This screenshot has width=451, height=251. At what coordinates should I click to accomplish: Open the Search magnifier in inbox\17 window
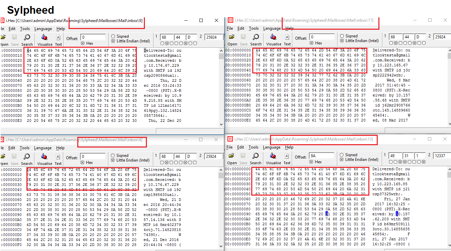[256, 37]
